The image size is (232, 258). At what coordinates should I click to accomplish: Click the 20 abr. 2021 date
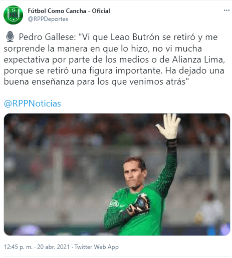(x=53, y=246)
